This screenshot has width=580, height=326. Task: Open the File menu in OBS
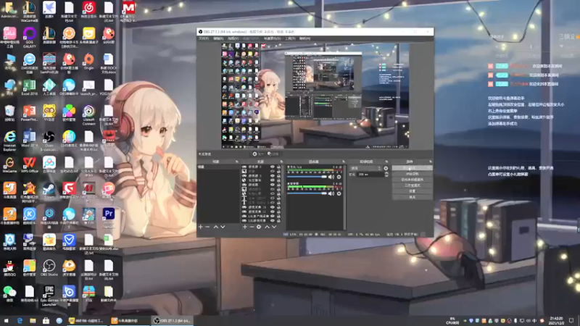[x=204, y=38]
